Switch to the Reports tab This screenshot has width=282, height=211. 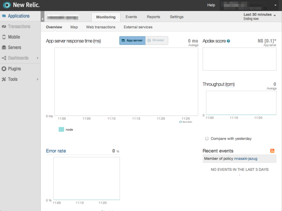click(153, 17)
